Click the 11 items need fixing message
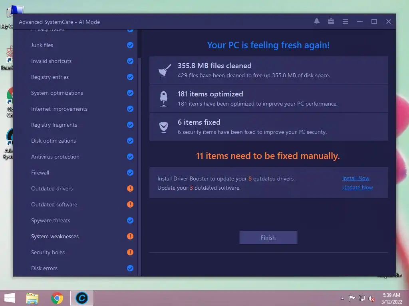This screenshot has width=409, height=306. [x=268, y=156]
